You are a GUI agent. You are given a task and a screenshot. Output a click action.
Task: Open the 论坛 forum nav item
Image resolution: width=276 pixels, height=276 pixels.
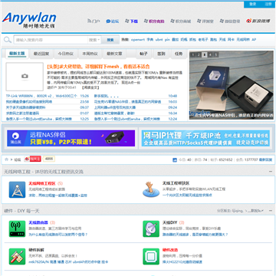coord(113,21)
